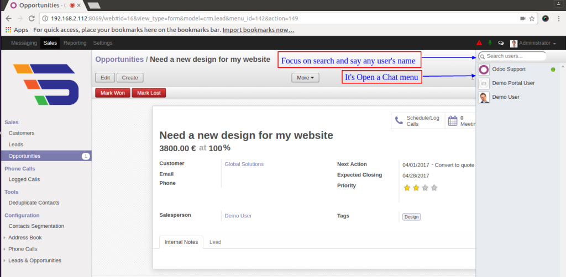The image size is (566, 277).
Task: Reload the page in the browser
Action: click(x=32, y=18)
